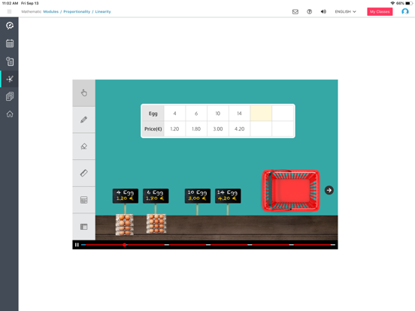Screen dimensions: 415x311
Task: Open the dashboard gauge icon in sidebar
Action: (10, 26)
